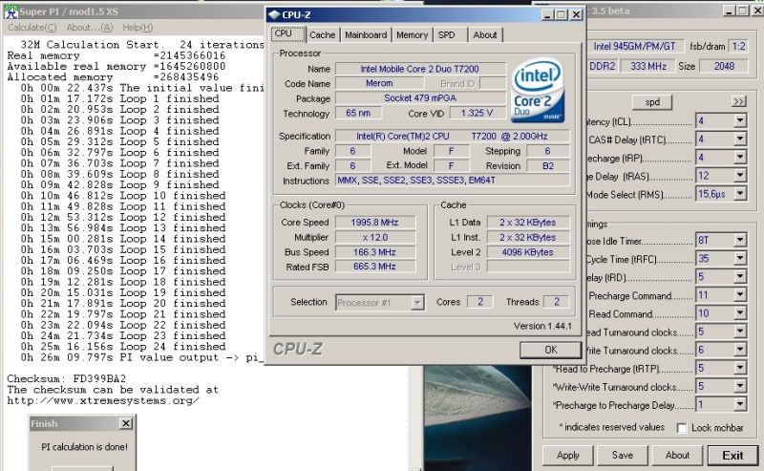Close the Finish dialog
The height and width of the screenshot is (471, 764).
126,423
